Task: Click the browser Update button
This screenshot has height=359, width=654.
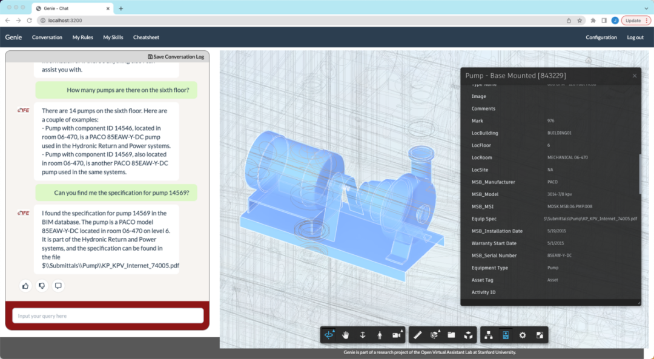Action: click(636, 21)
